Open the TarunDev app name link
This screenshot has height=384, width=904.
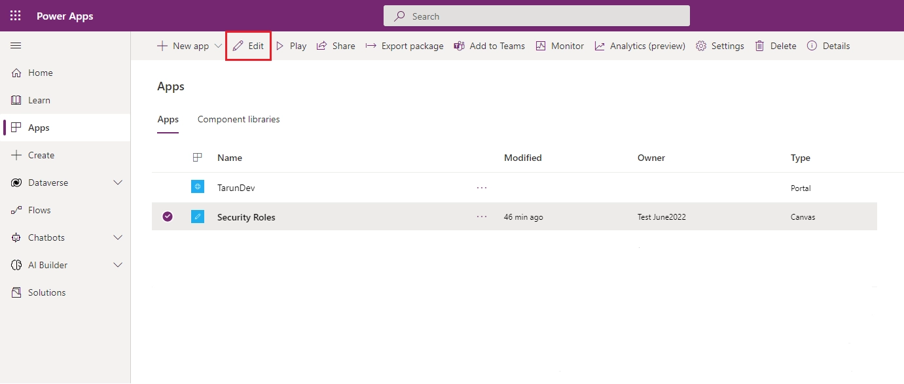pyautogui.click(x=236, y=188)
